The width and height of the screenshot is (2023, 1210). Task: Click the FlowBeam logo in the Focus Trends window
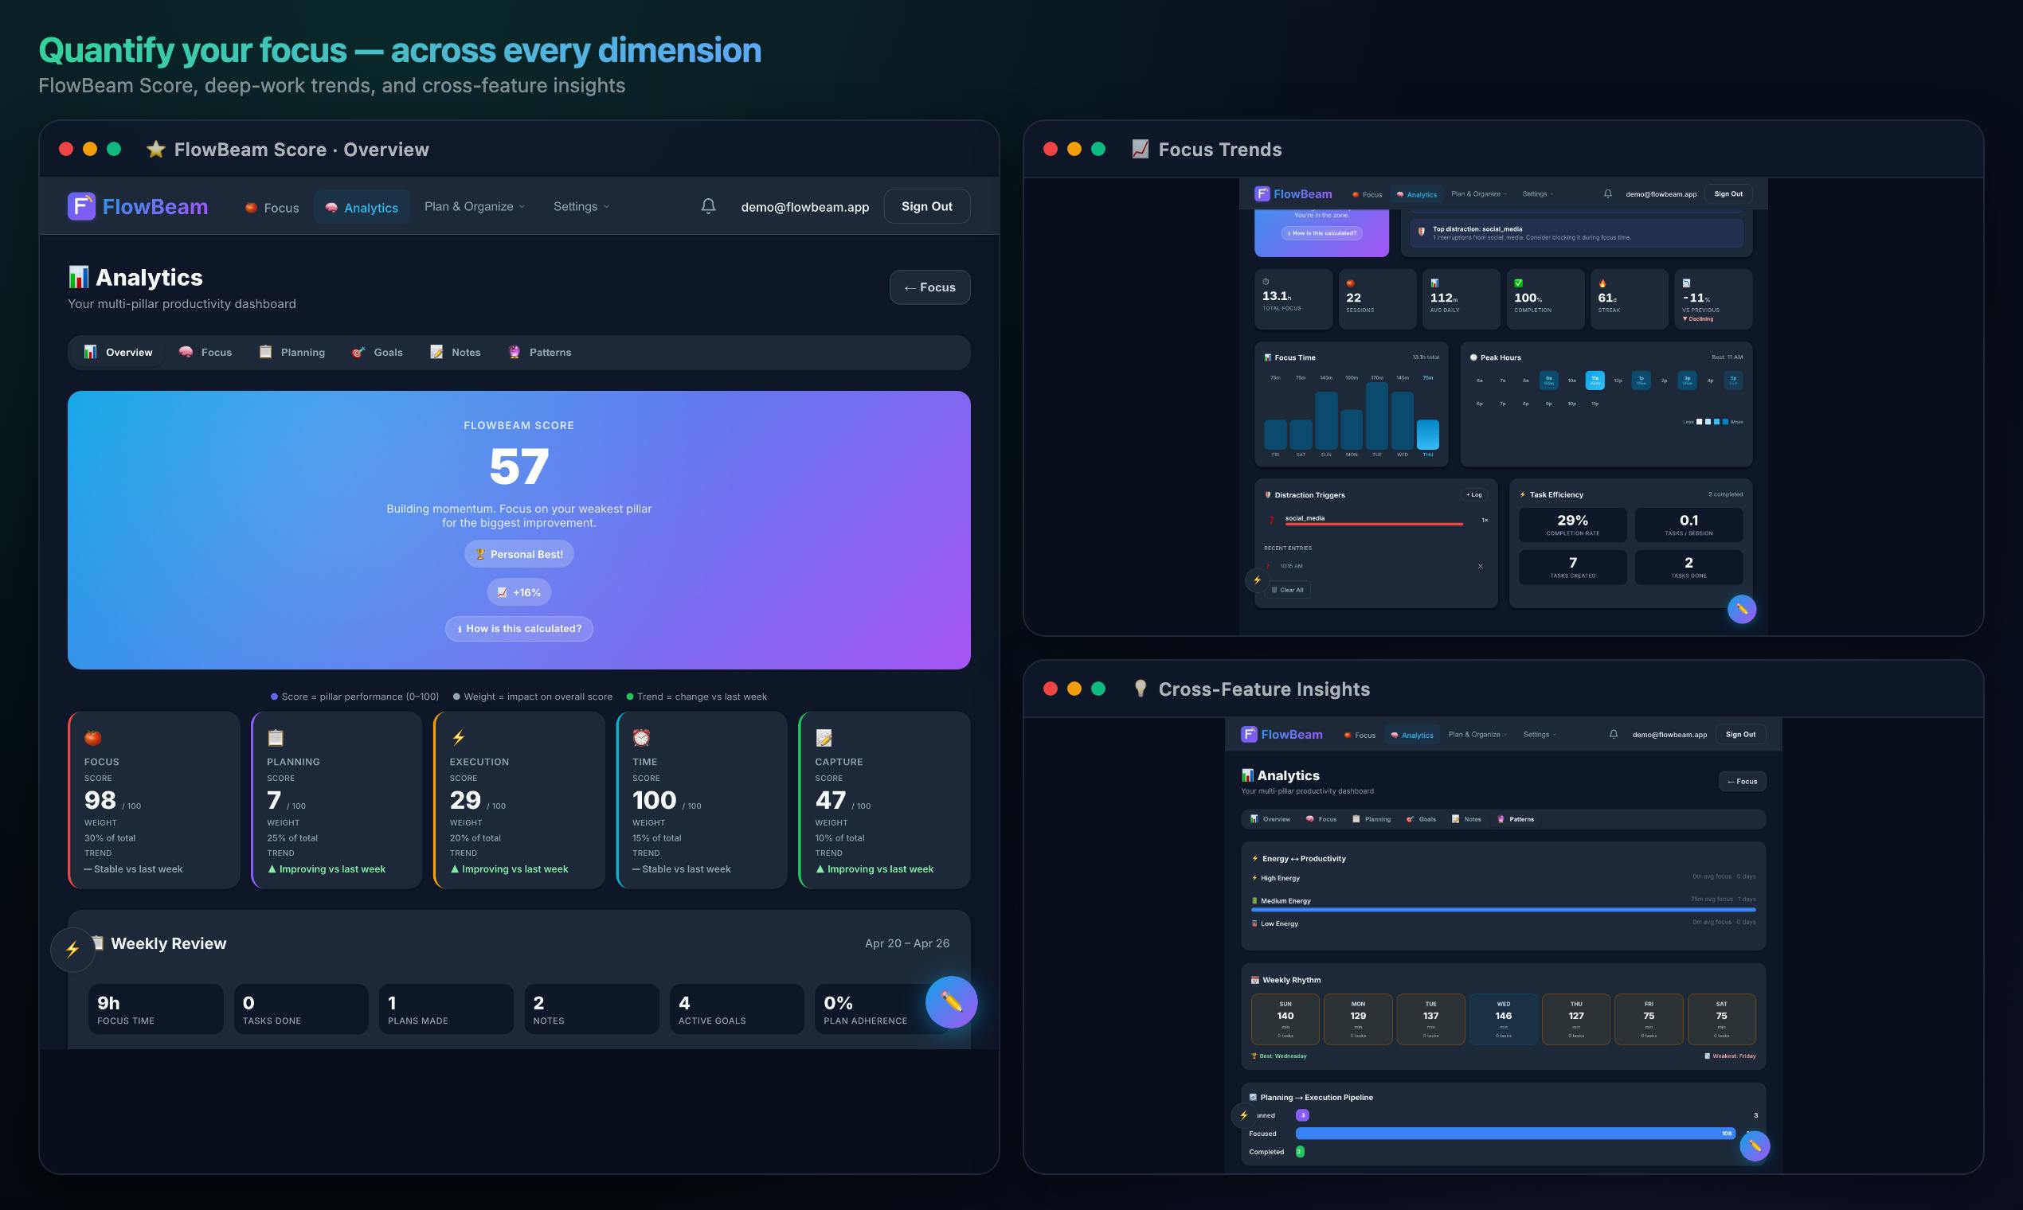pos(1293,194)
